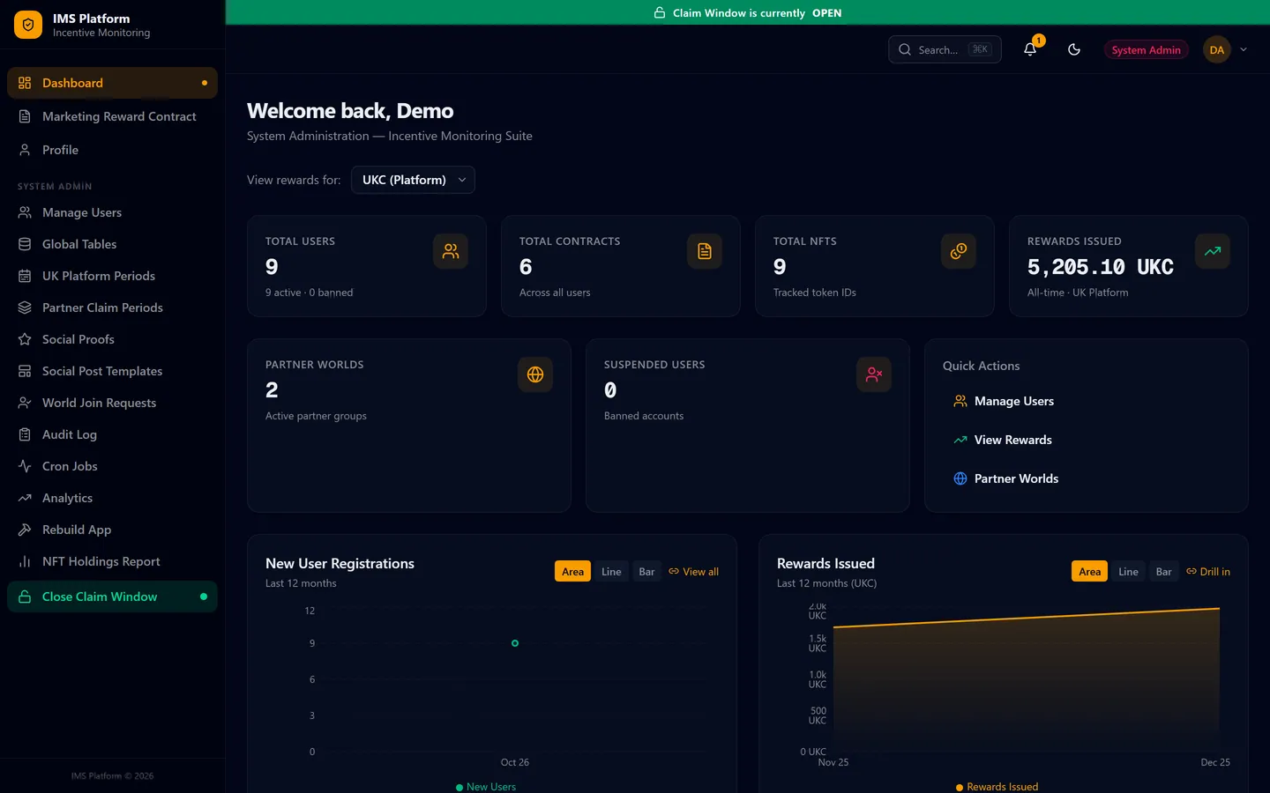Open the notifications bell icon
This screenshot has width=1270, height=793.
(x=1029, y=49)
